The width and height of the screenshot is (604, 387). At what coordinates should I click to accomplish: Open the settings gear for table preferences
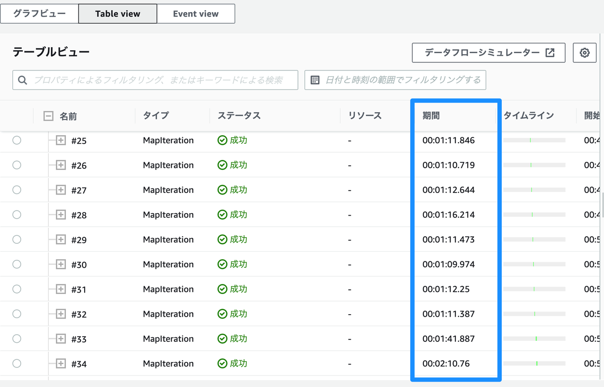584,52
